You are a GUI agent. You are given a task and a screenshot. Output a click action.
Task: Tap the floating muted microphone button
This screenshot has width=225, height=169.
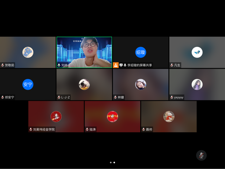201,155
